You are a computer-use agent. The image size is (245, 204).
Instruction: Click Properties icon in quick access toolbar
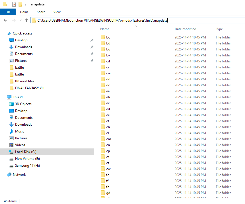point(14,4)
